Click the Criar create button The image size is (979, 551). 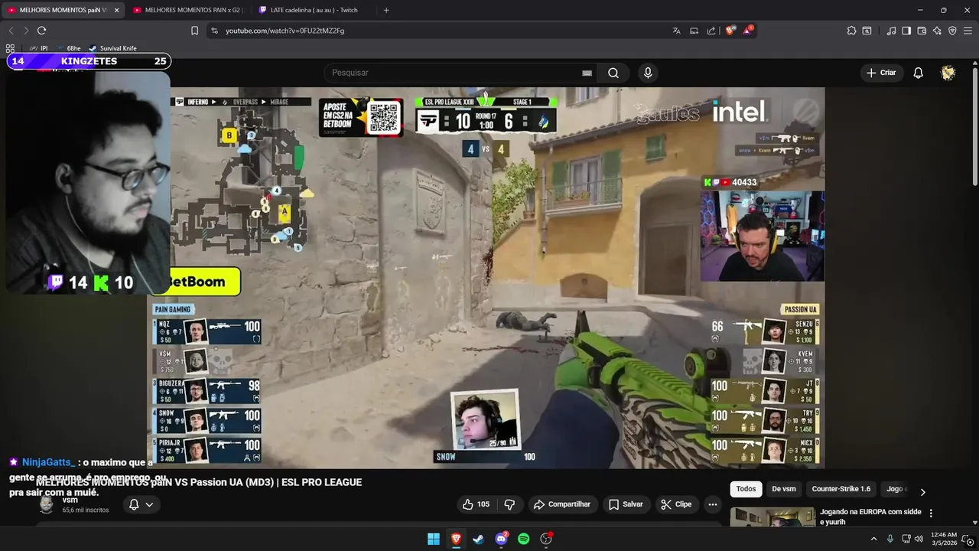881,73
